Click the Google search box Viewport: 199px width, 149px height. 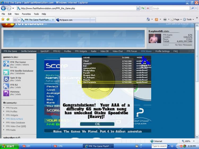[x=171, y=8]
